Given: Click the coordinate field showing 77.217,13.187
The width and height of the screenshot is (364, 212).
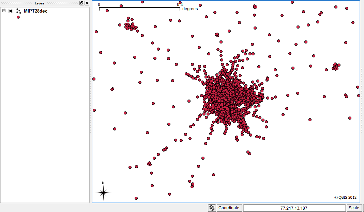Looking at the screenshot, I should point(294,208).
